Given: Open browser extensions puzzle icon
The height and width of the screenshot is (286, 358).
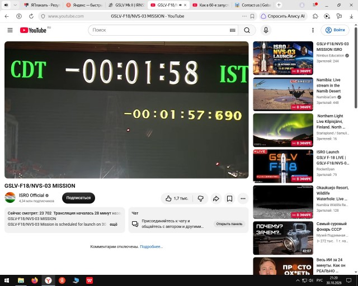Looking at the screenshot, I should (x=315, y=16).
